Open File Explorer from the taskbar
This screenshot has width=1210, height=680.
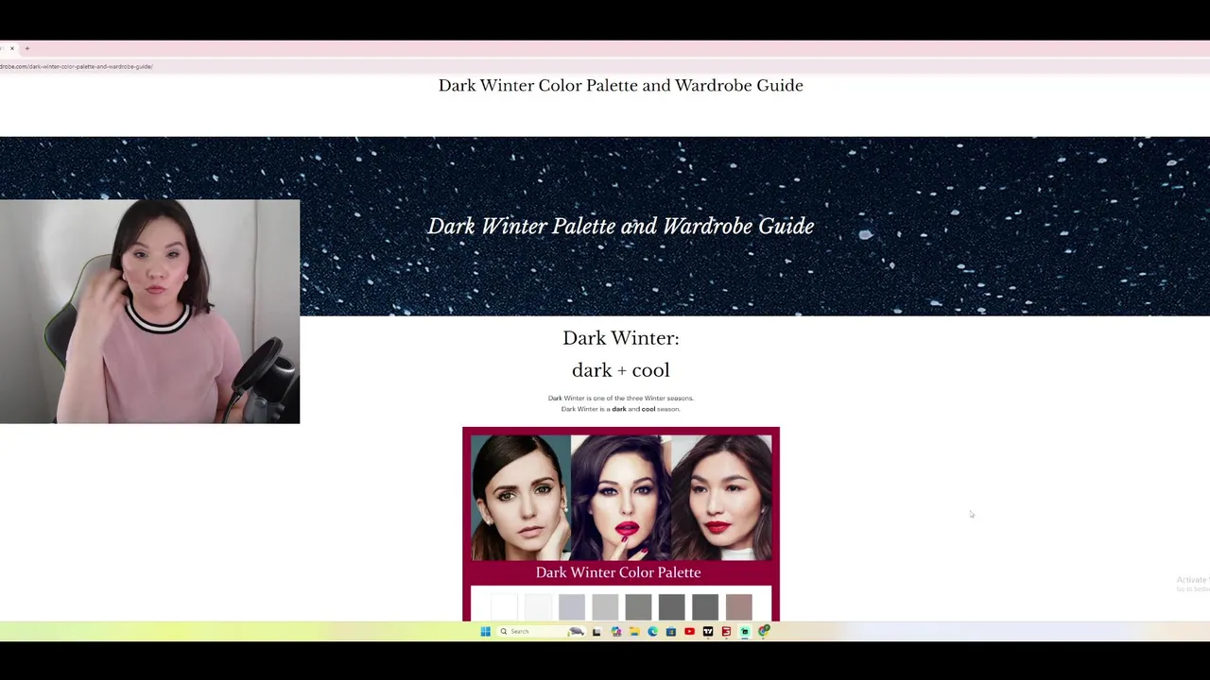(x=634, y=631)
